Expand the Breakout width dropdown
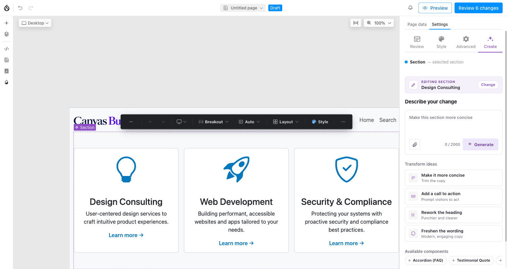The height and width of the screenshot is (269, 508). pyautogui.click(x=213, y=122)
